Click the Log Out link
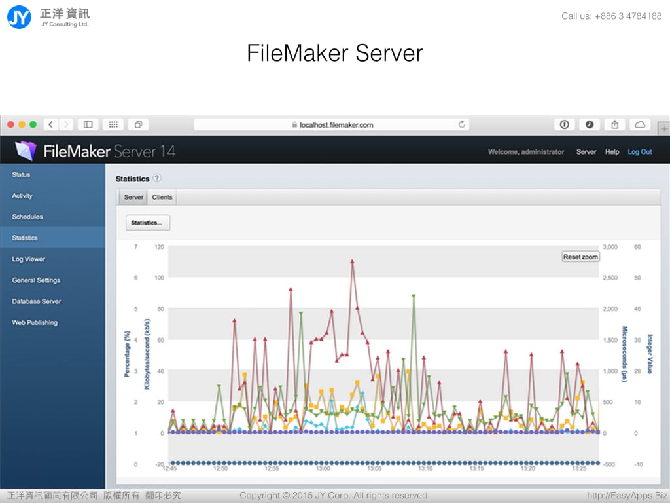Screen dimensions: 670x503 tap(639, 152)
